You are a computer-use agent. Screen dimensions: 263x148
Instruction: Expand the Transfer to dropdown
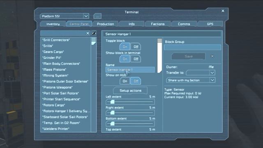201,73
